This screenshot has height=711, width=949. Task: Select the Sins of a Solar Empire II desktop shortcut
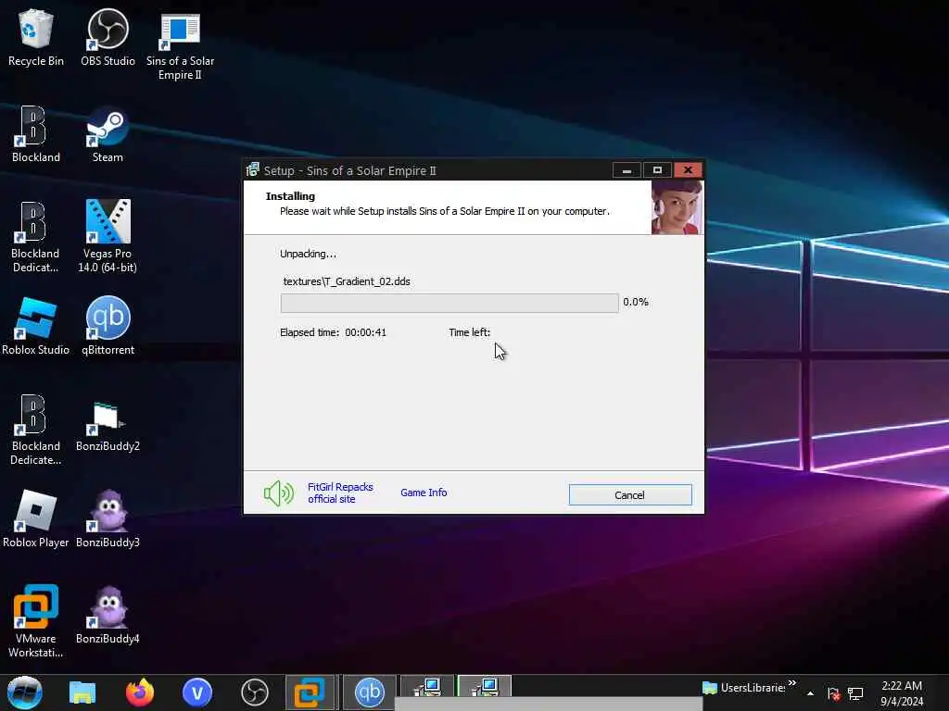(180, 45)
